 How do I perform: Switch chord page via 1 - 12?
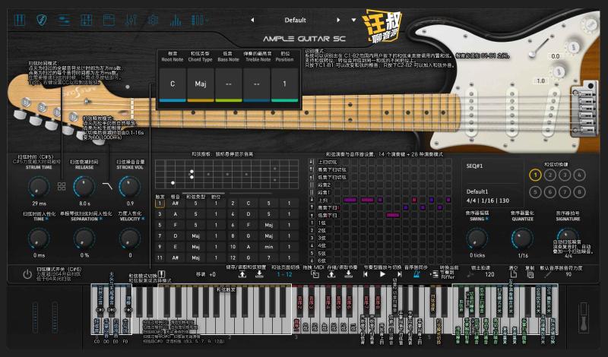(284, 274)
